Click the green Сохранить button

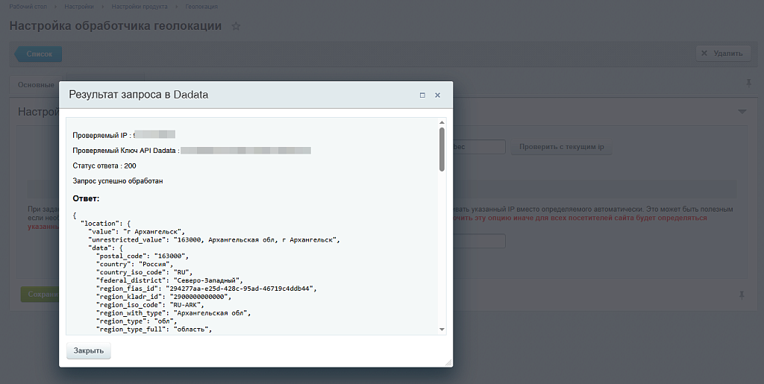coord(40,295)
